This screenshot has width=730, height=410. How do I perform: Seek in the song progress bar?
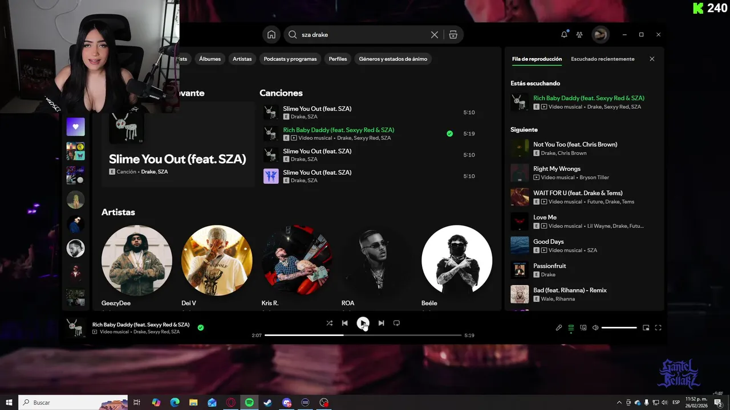[x=363, y=335]
